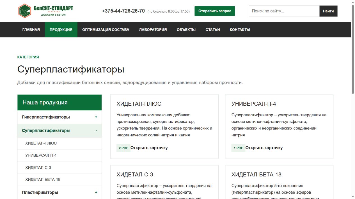This screenshot has width=355, height=199.
Task: Open the ПРОДУКЦИЯ menu item
Action: tap(61, 30)
